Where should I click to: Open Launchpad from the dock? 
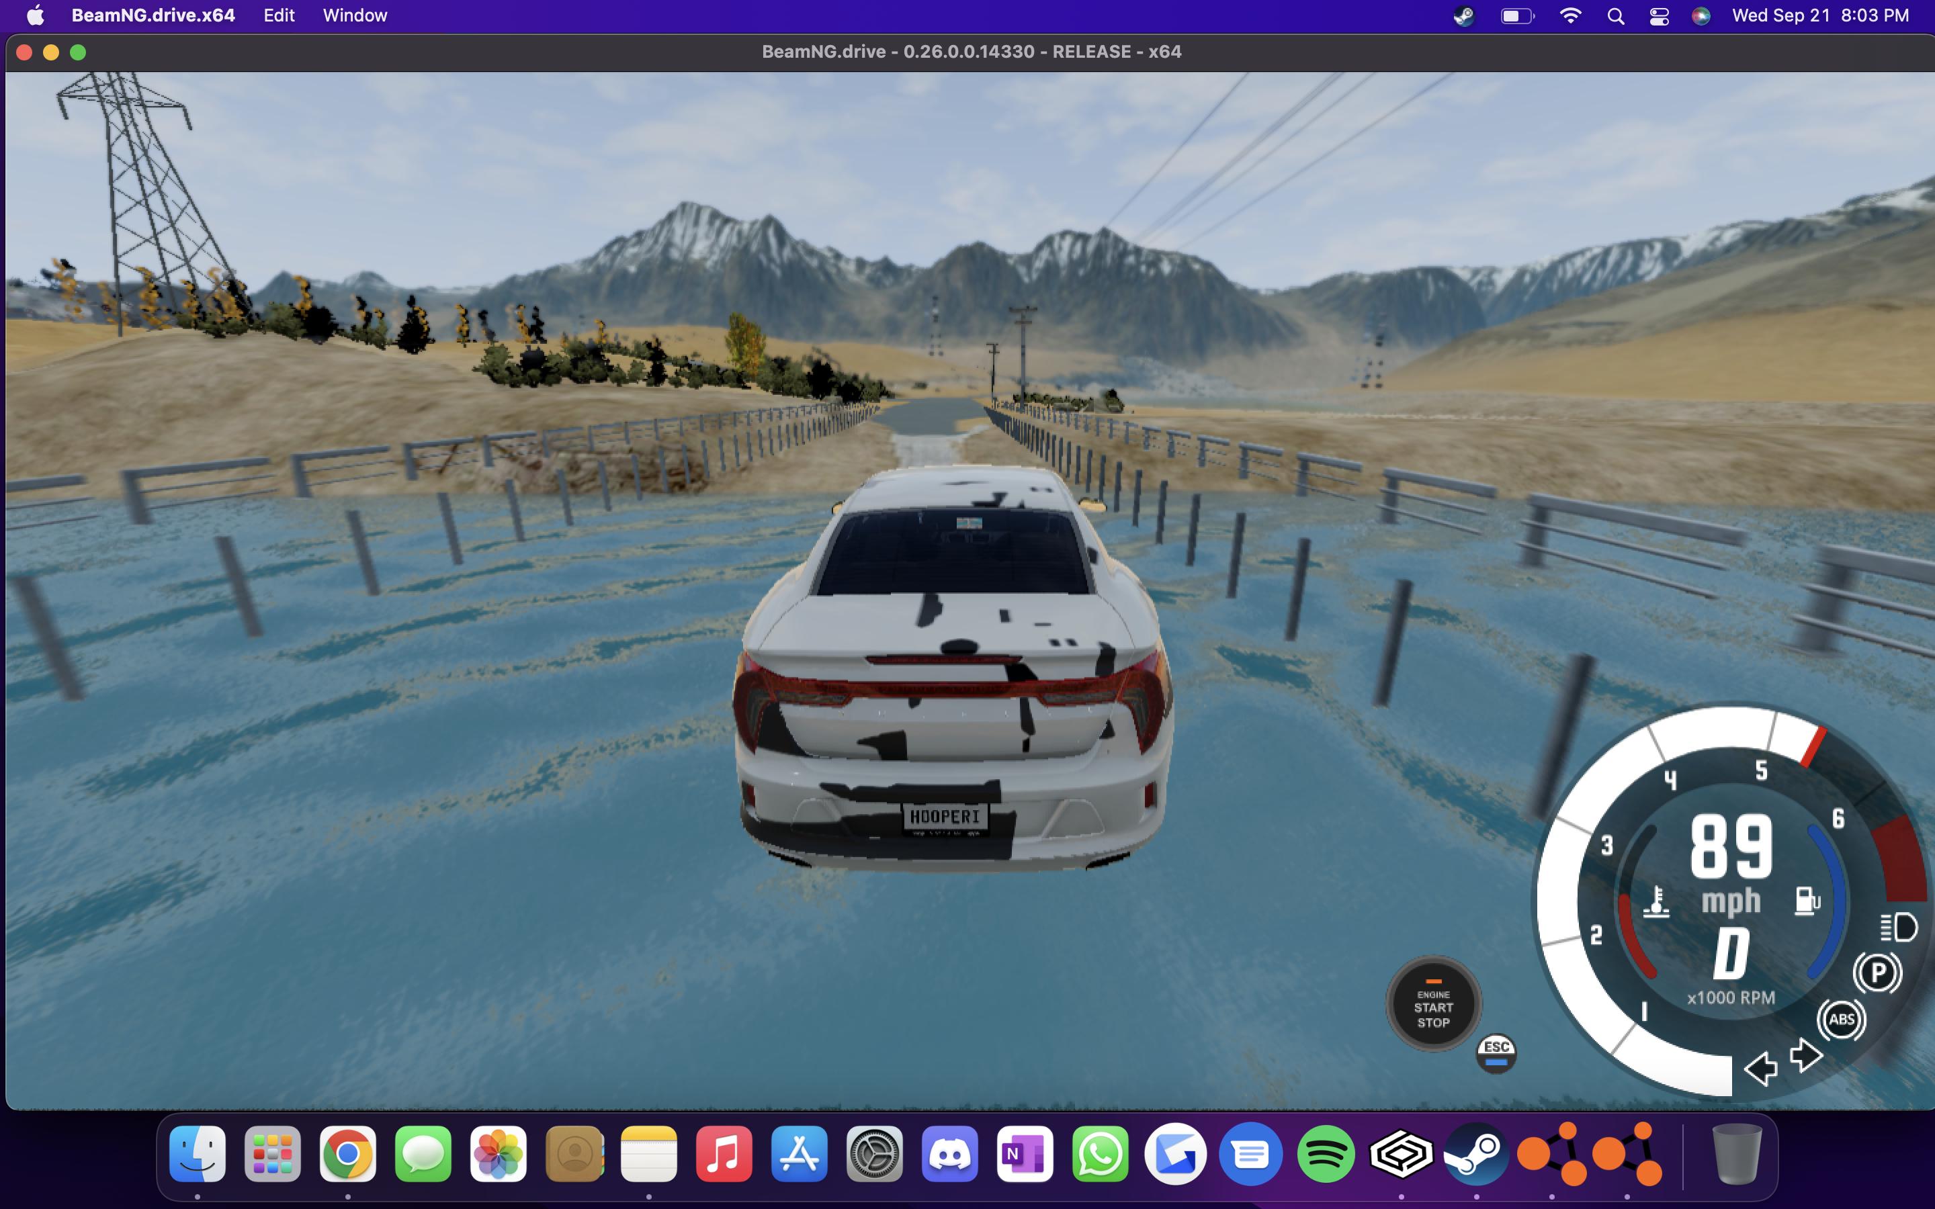click(x=273, y=1154)
